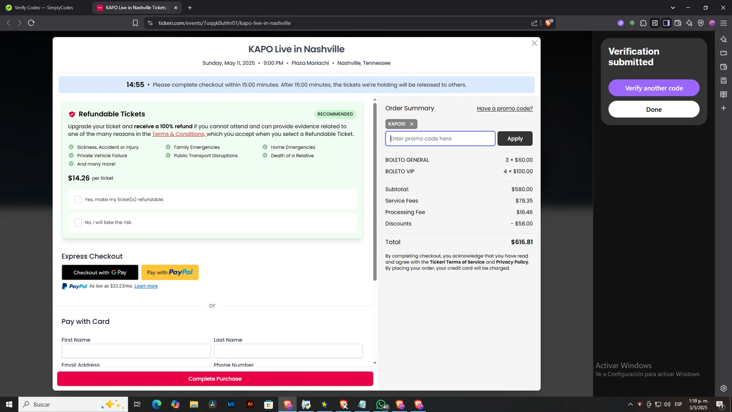Choose Checkout with G Pay
The image size is (732, 412).
[x=100, y=272]
